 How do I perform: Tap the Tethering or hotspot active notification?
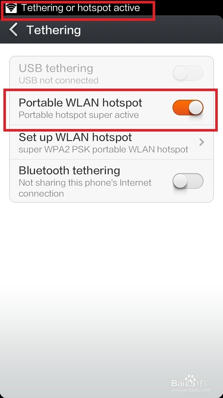(x=81, y=8)
